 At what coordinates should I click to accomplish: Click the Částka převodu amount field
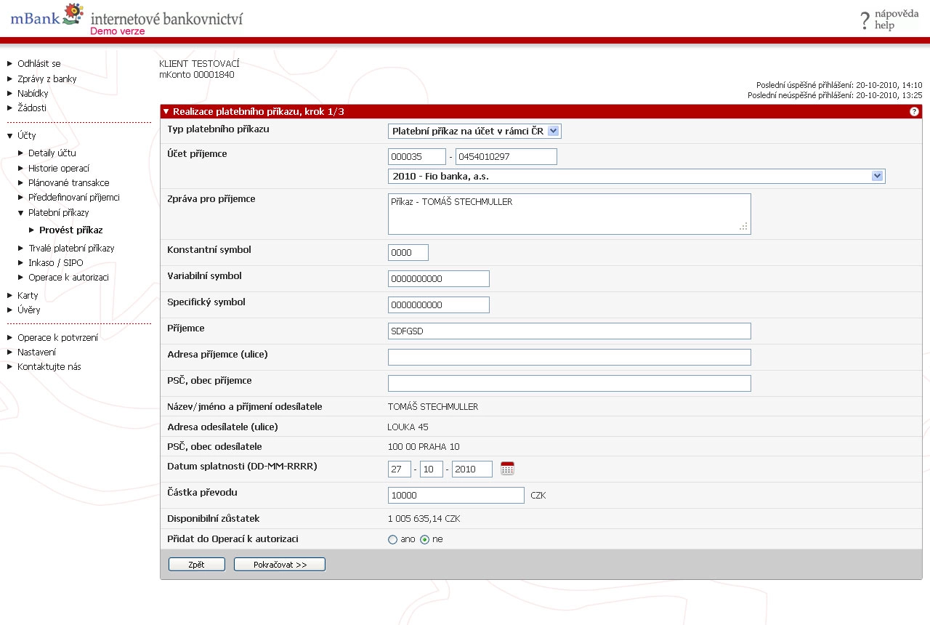click(x=456, y=495)
